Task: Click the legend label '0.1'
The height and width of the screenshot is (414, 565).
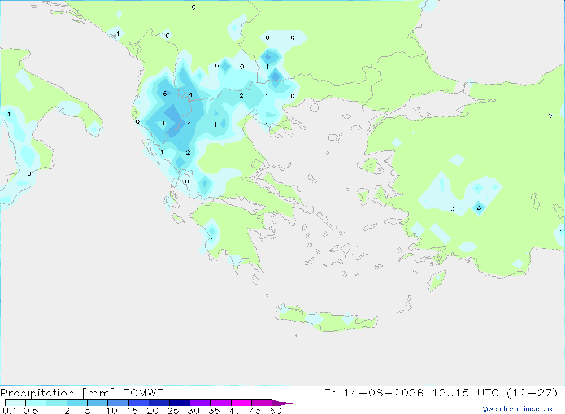Action: tap(10, 411)
